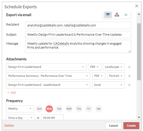Switch to webhook export icon

117,15
